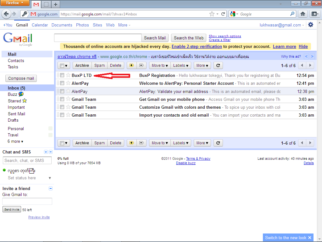Open the Set status here dropdown
The width and height of the screenshot is (322, 242).
pos(50,178)
